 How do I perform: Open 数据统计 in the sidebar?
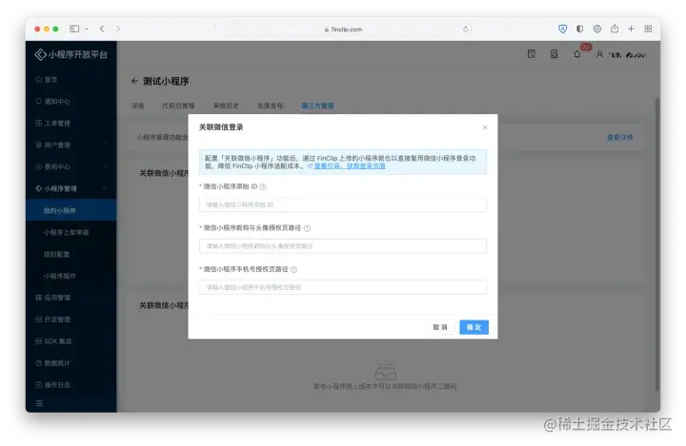[x=52, y=363]
